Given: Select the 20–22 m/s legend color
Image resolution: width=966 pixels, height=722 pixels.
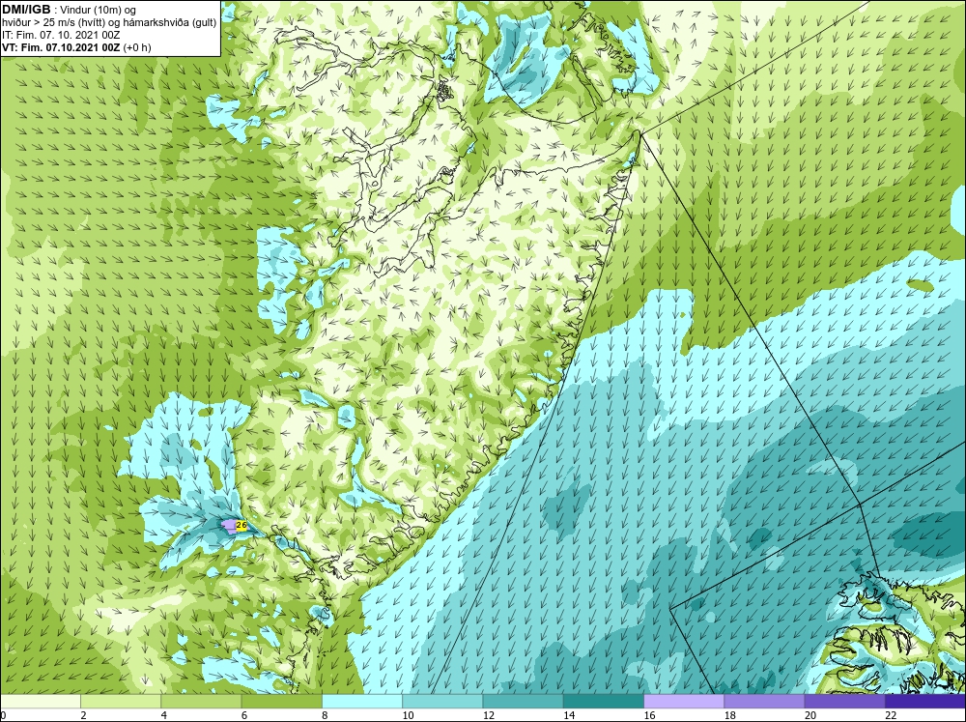Looking at the screenshot, I should click(x=845, y=702).
